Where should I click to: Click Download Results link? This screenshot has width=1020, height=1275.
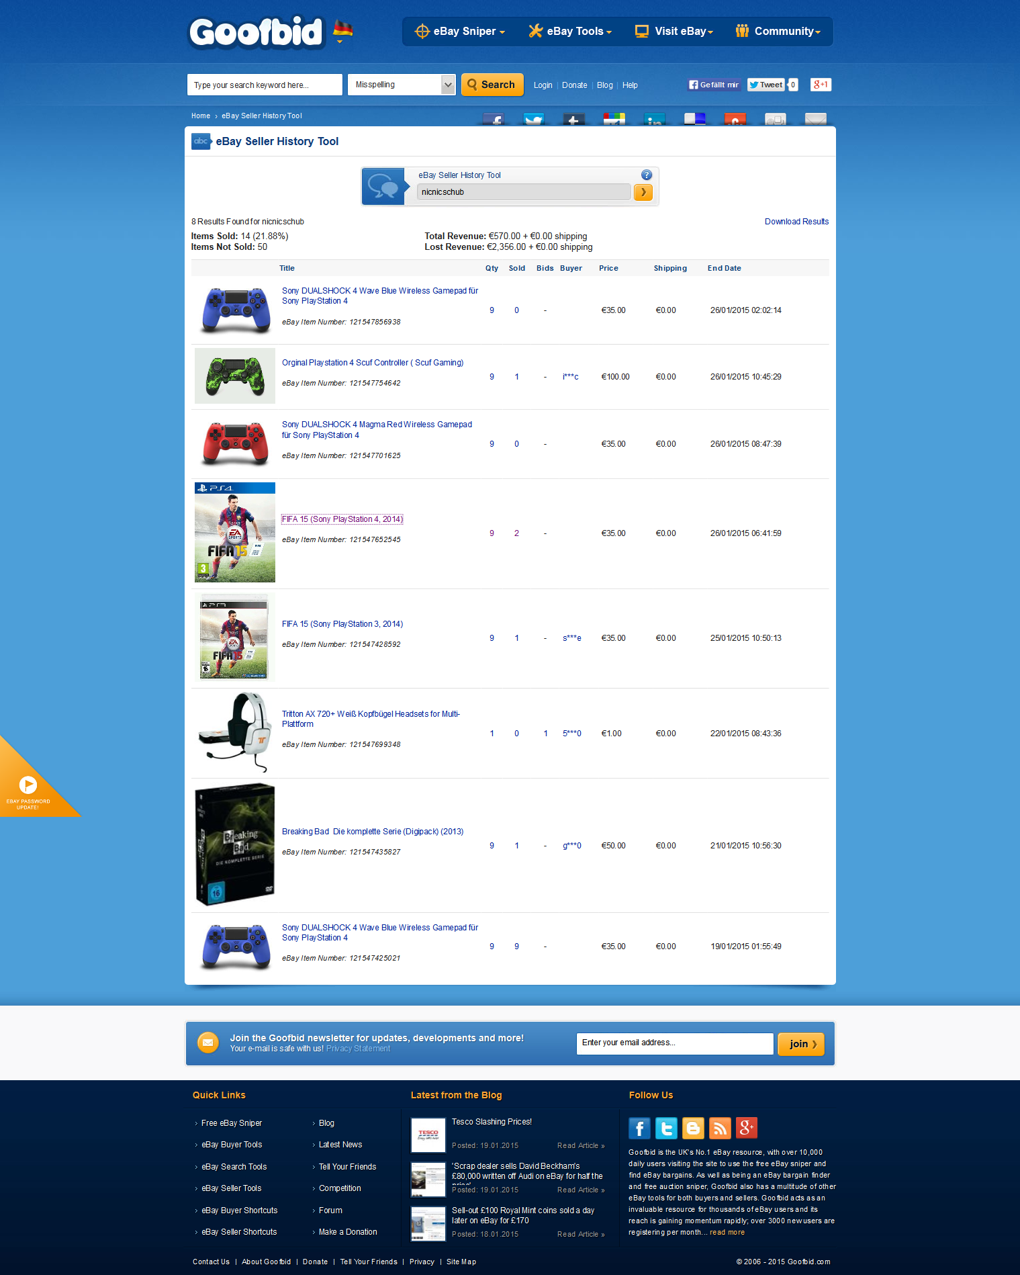click(x=796, y=222)
